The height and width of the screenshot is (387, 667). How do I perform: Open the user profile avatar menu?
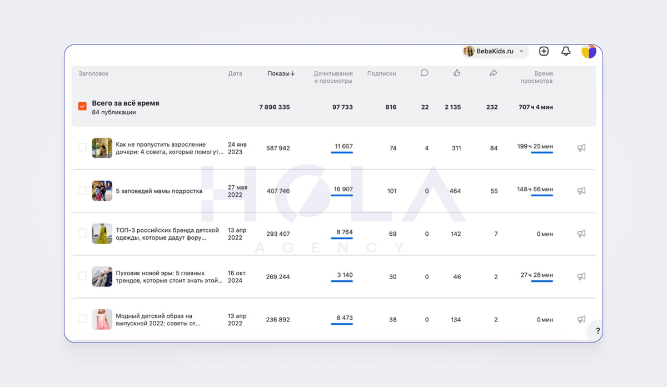point(589,52)
